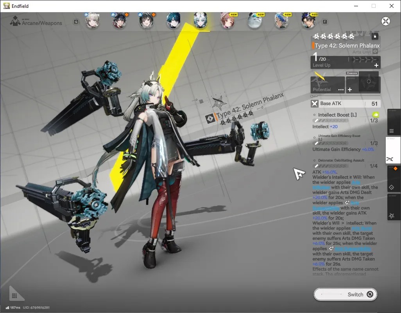Click the UID number text
Image resolution: width=401 pixels, height=313 pixels.
pyautogui.click(x=36, y=308)
